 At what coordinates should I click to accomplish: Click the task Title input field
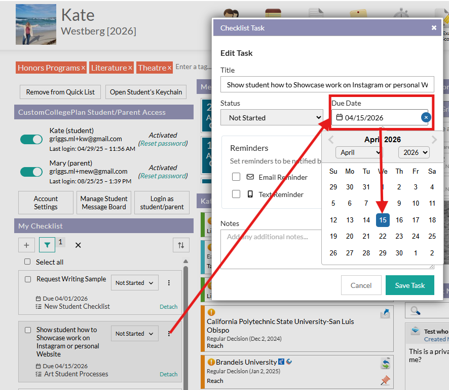327,85
